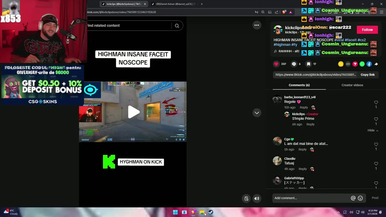Collapse replies with Hide chevron
The height and width of the screenshot is (217, 386).
coord(373,130)
